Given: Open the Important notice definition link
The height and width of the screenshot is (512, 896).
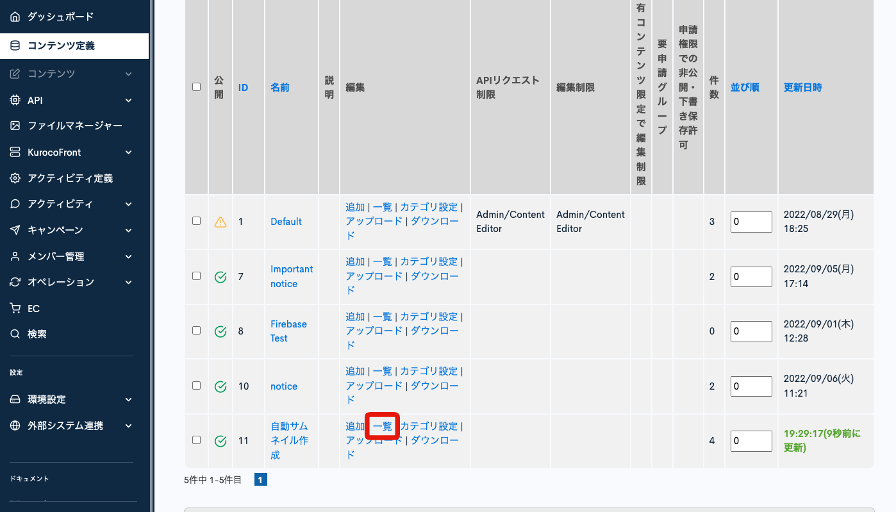Looking at the screenshot, I should pyautogui.click(x=292, y=276).
